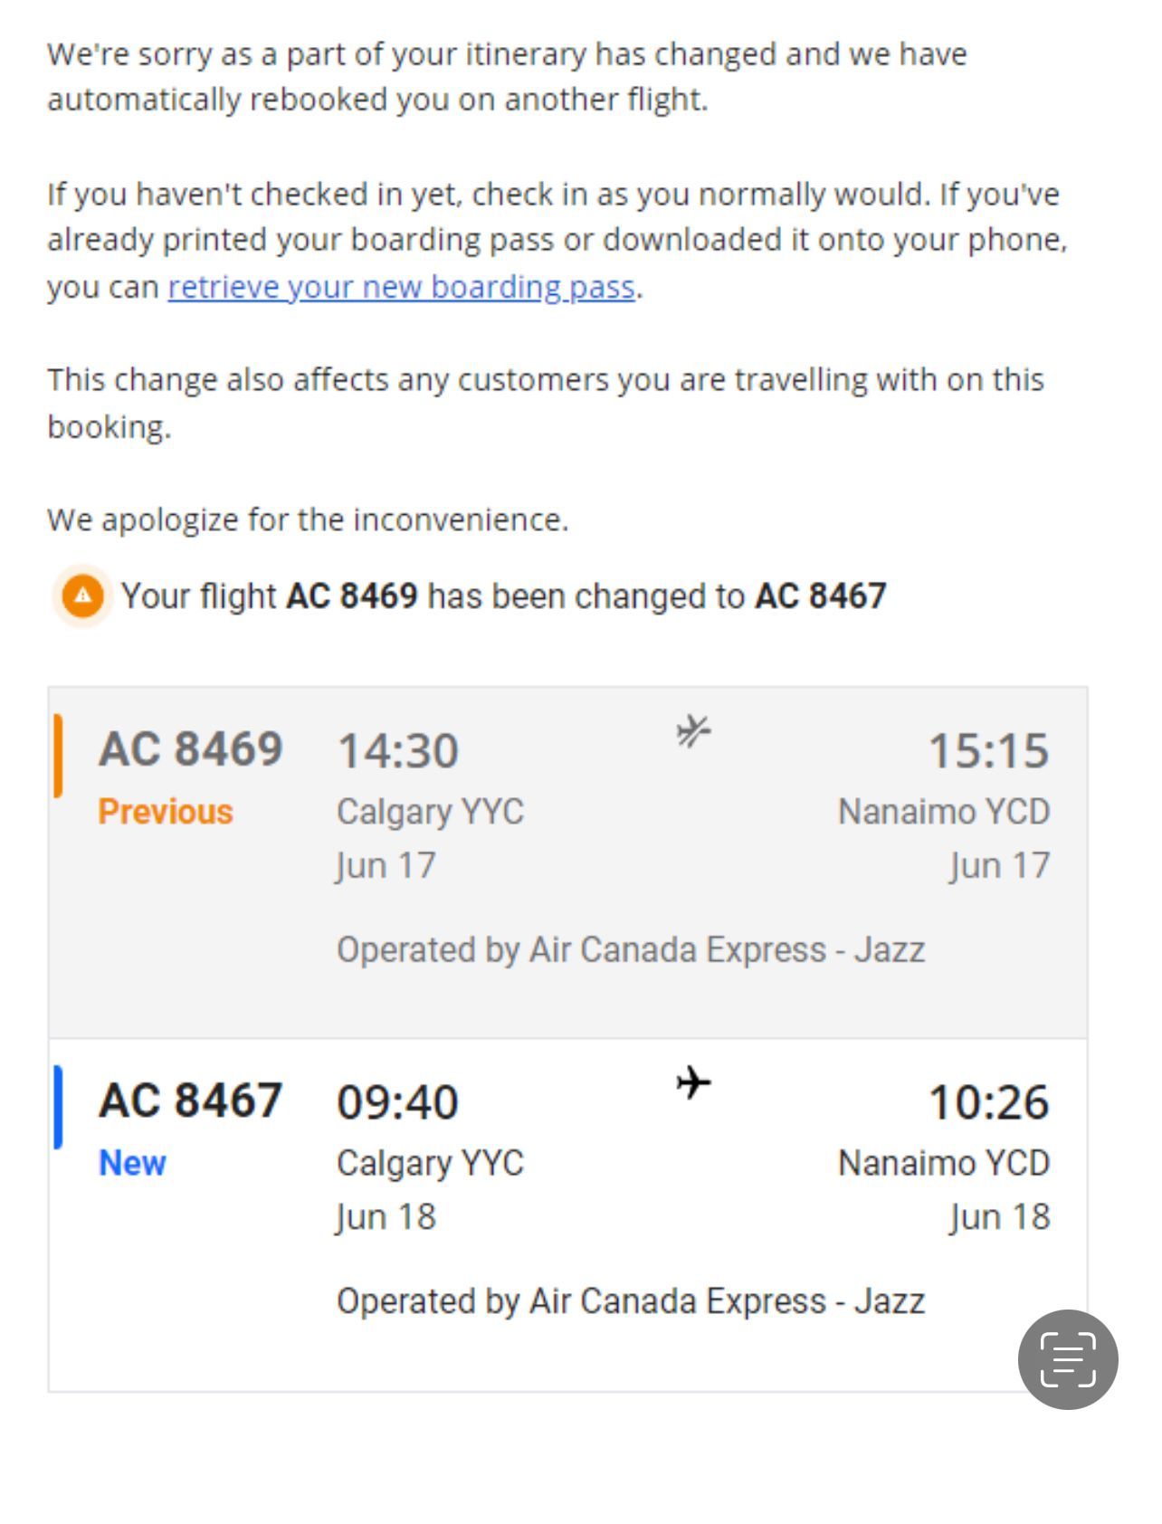The height and width of the screenshot is (1524, 1162).
Task: Tap the 09:40 new departure time
Action: (397, 1102)
